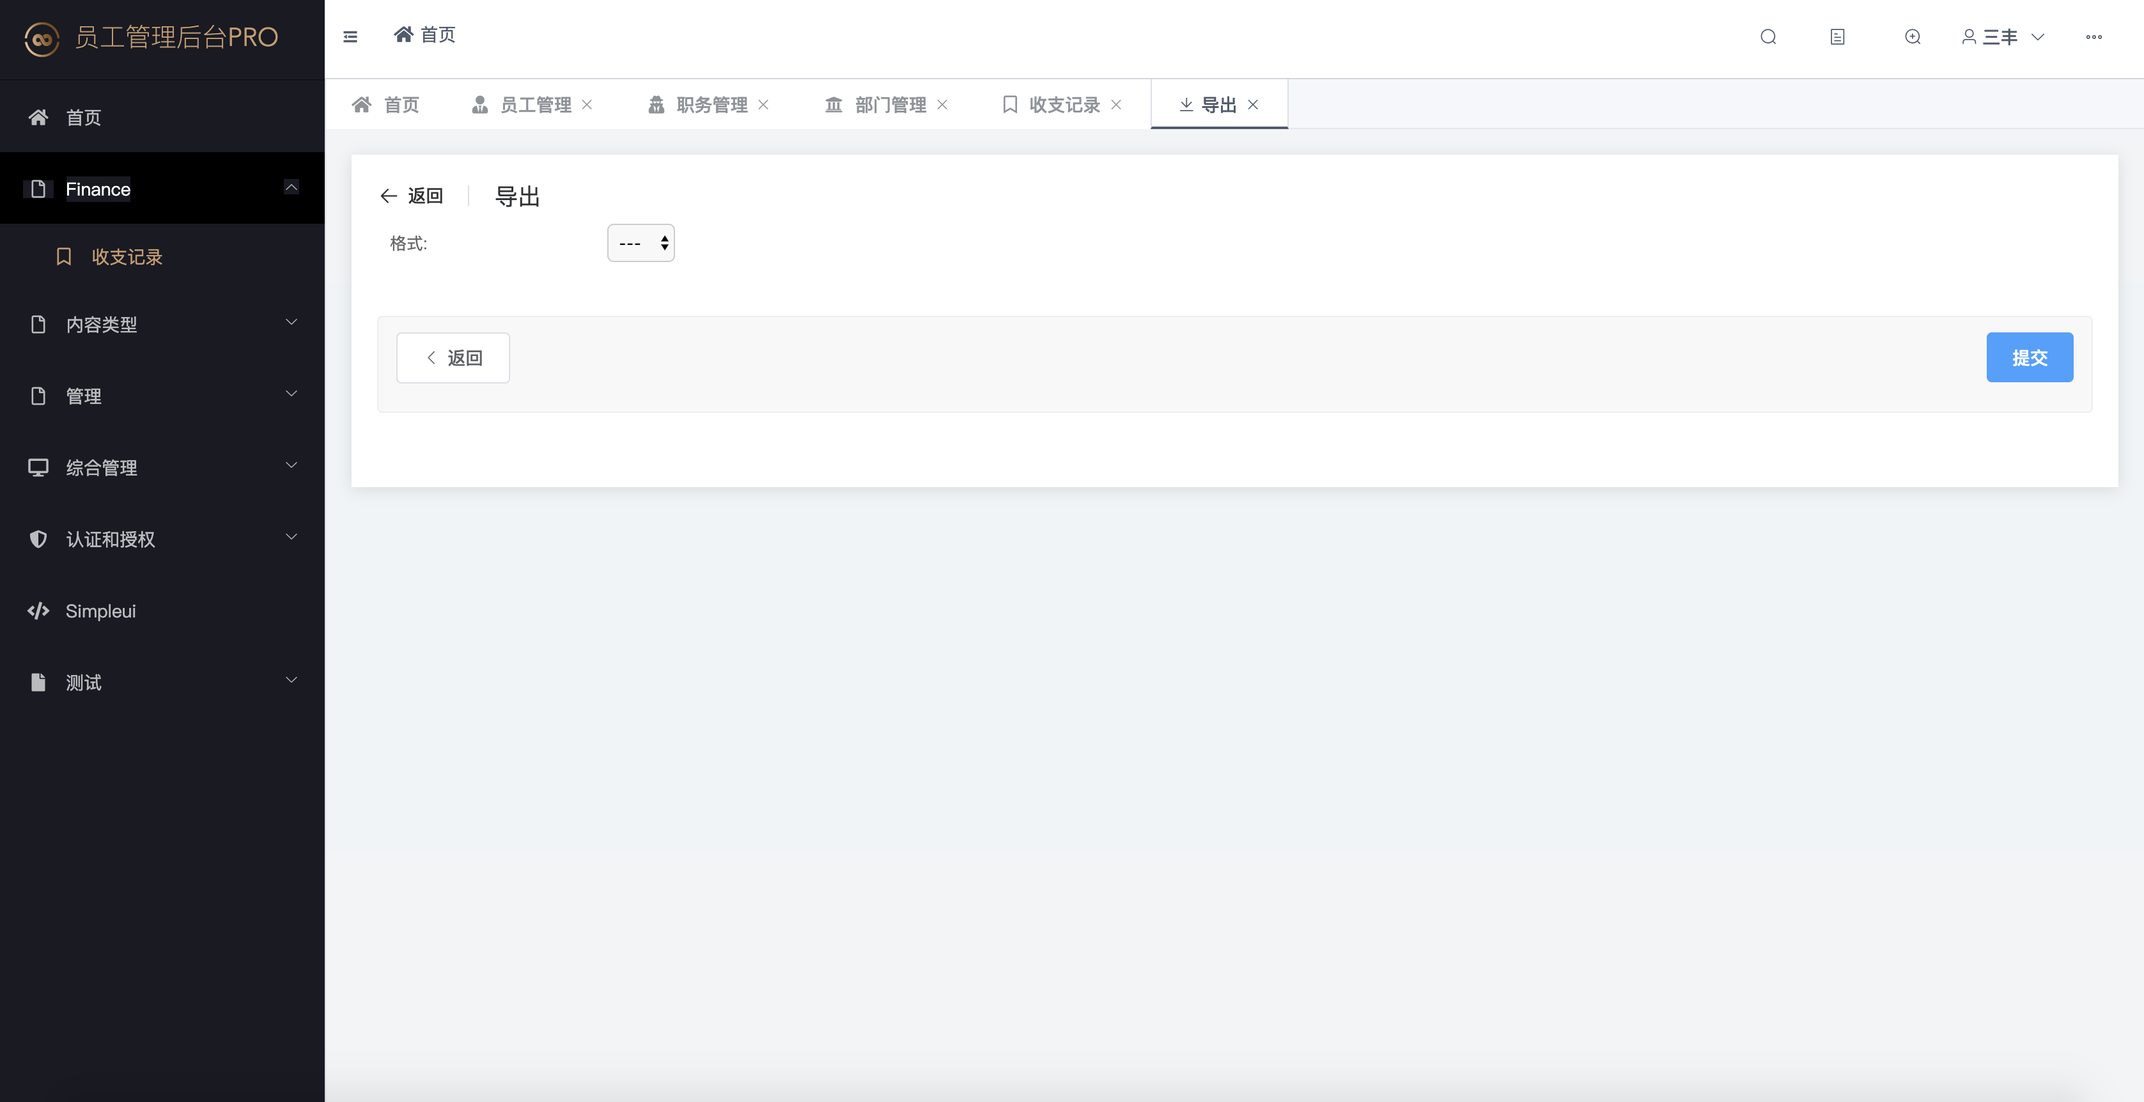Open 收支记录 in the sidebar
Viewport: 2144px width, 1102px height.
[x=127, y=257]
